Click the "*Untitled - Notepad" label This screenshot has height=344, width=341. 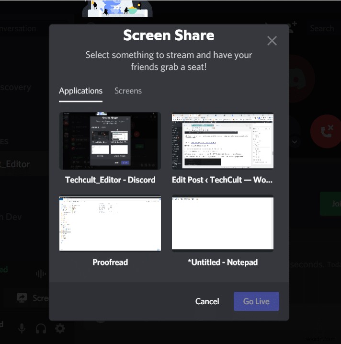[x=223, y=262]
